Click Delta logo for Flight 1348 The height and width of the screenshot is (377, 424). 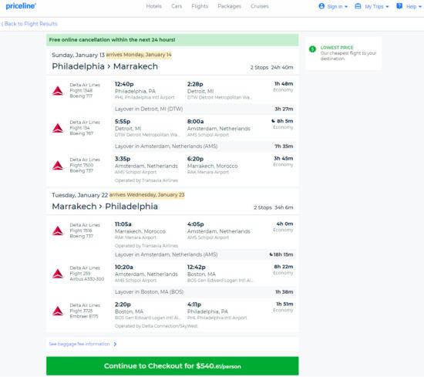58,91
